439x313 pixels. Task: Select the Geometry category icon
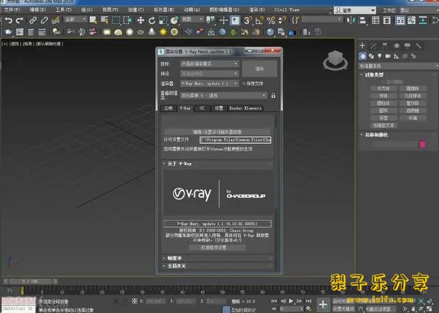point(363,56)
